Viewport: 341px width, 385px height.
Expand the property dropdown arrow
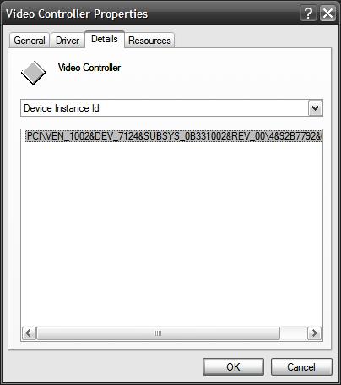pos(315,108)
